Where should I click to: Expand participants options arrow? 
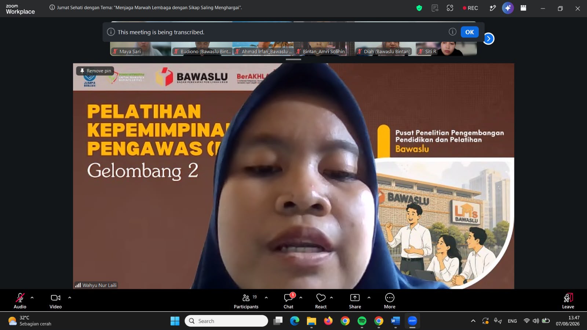266,298
